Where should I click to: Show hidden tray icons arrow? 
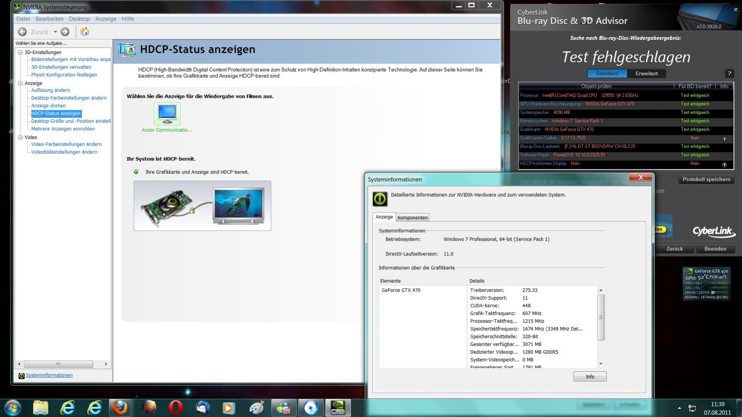pos(679,408)
